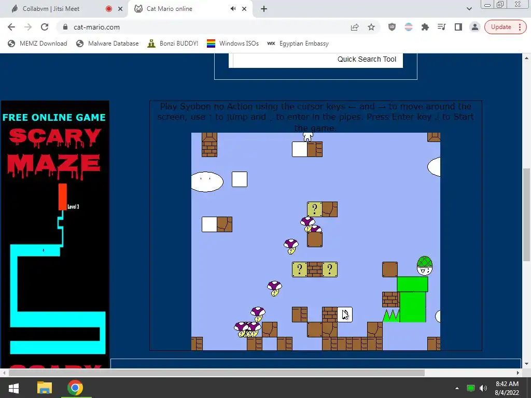This screenshot has width=531, height=398.
Task: Click the Chrome icon on the taskbar
Action: click(75, 388)
